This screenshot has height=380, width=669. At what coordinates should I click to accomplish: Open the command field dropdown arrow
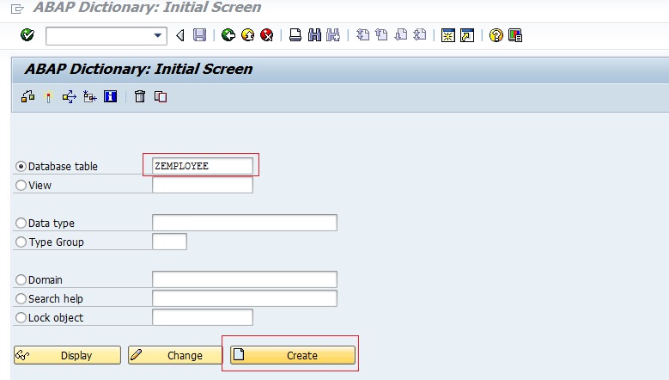click(158, 35)
